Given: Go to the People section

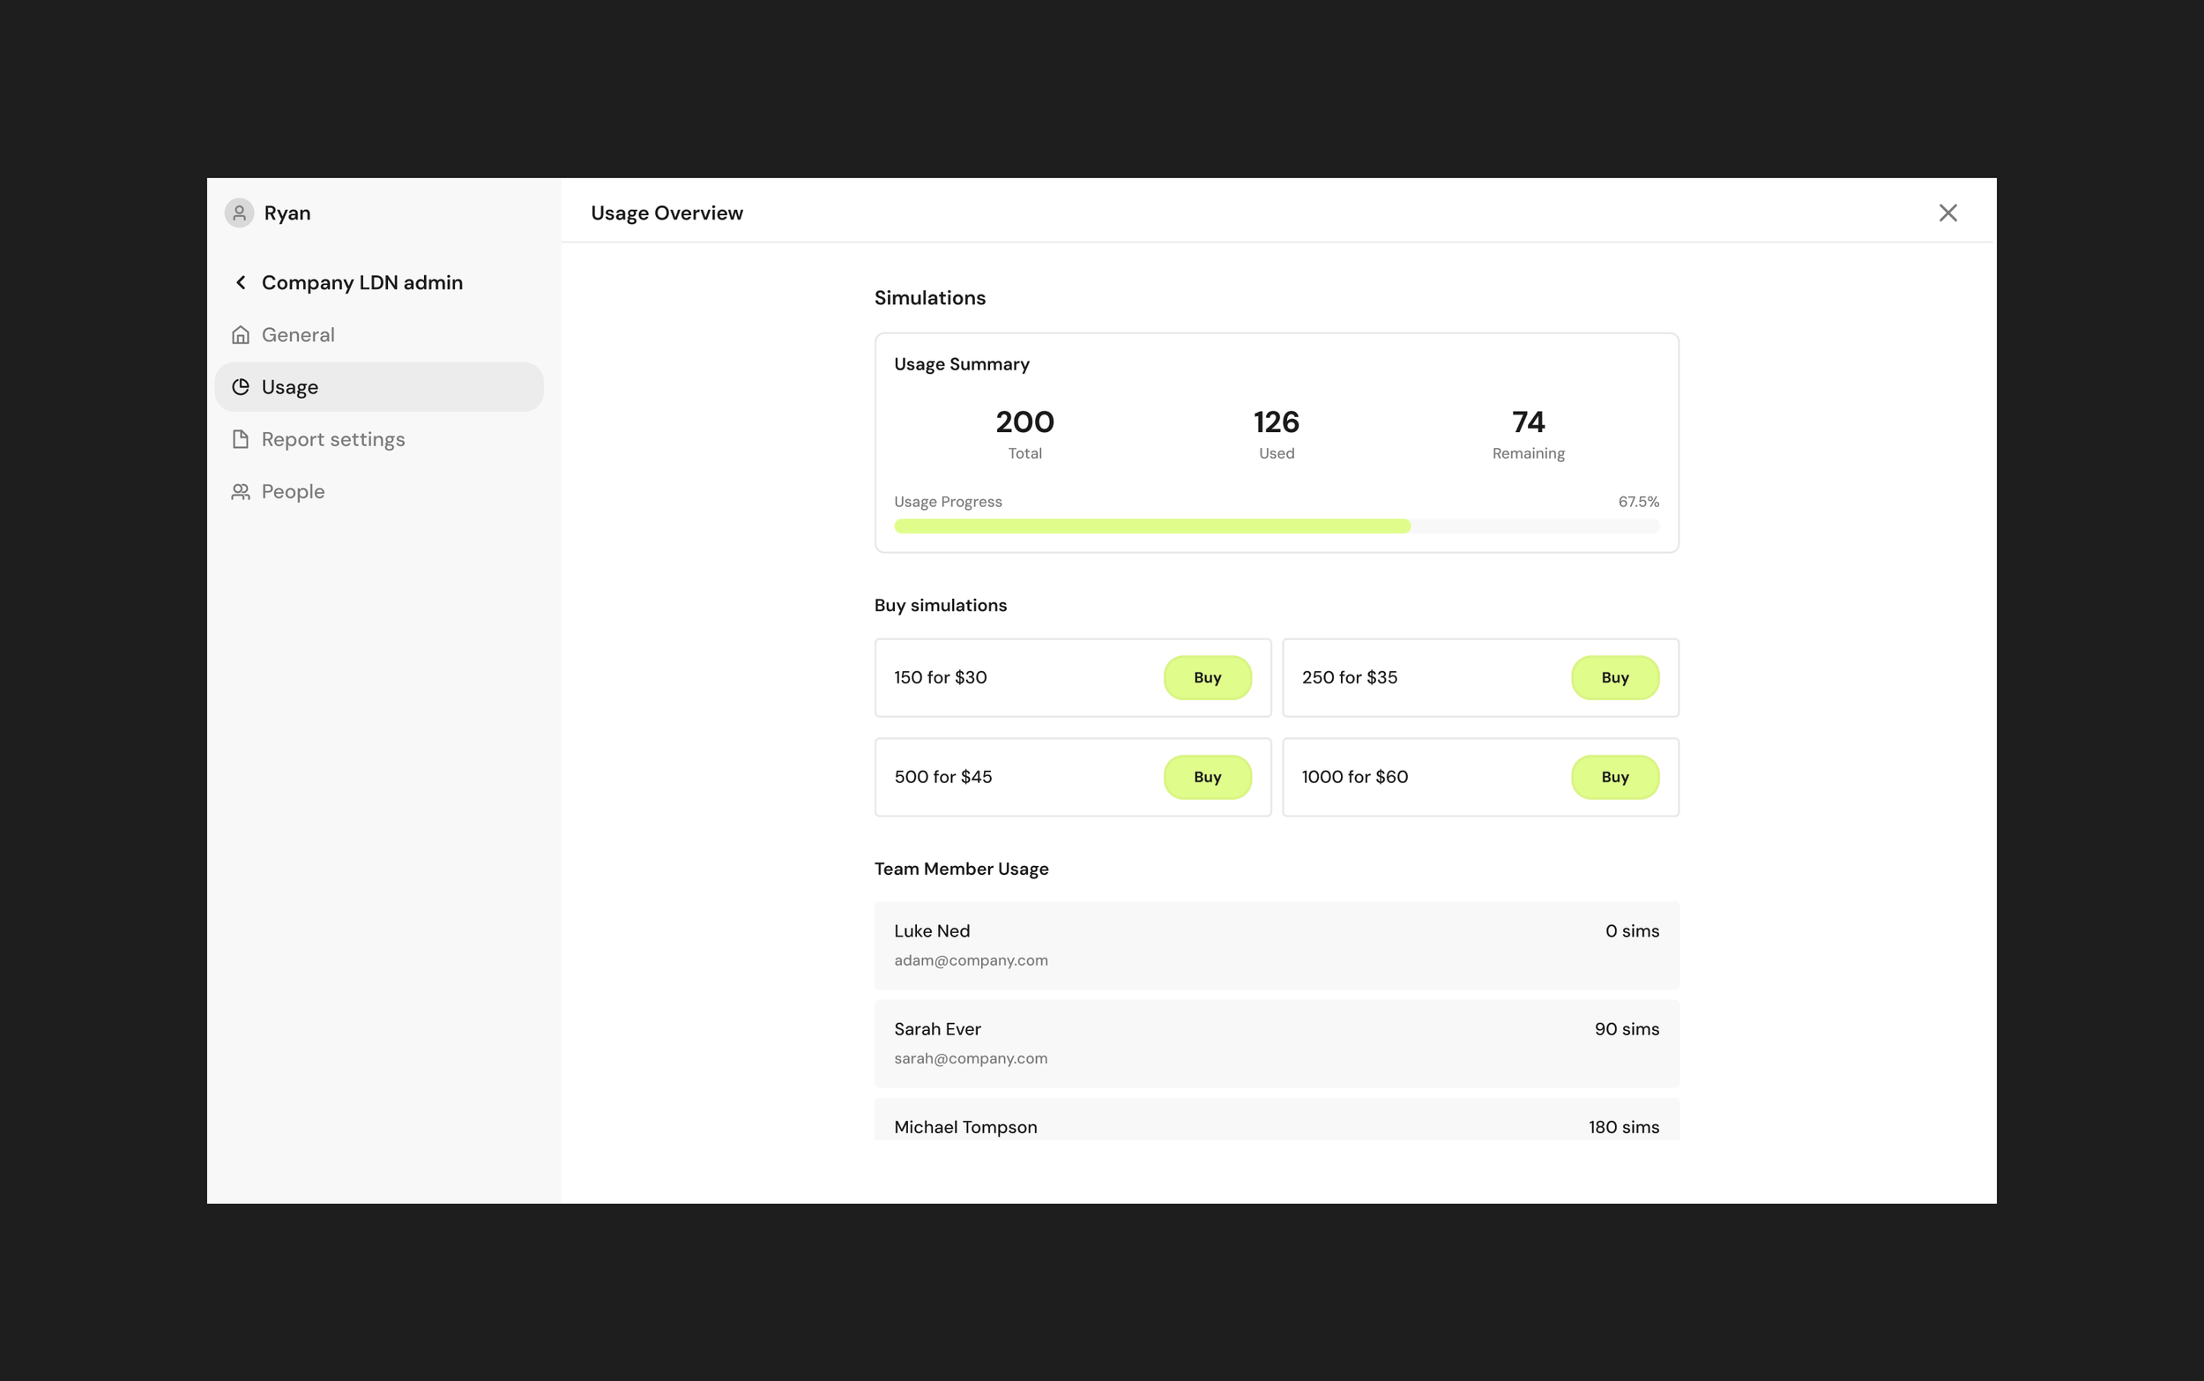Looking at the screenshot, I should tap(292, 492).
